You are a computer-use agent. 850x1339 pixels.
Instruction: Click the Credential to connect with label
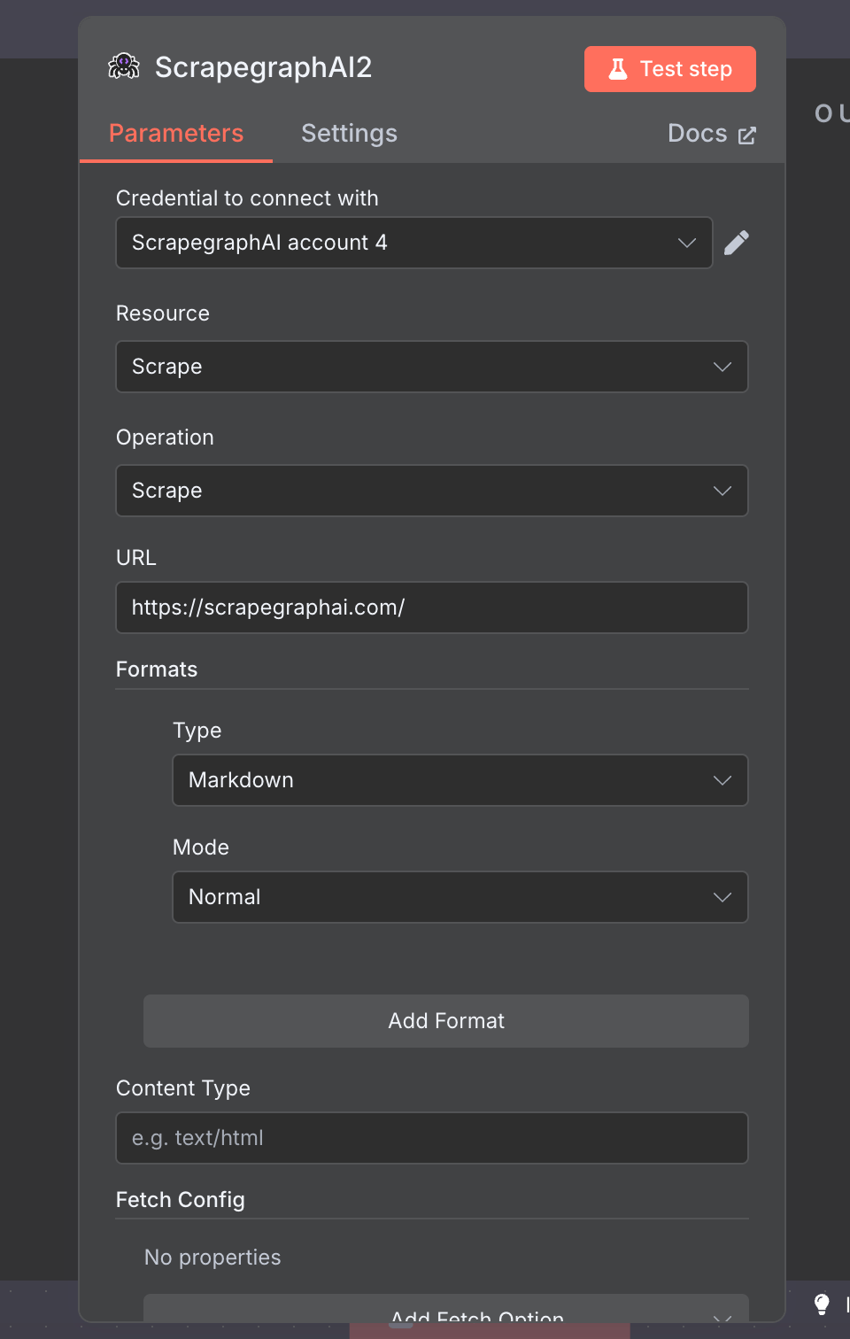(247, 198)
